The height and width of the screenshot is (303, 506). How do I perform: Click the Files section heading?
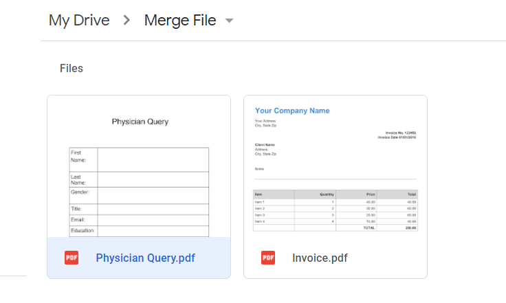click(71, 68)
